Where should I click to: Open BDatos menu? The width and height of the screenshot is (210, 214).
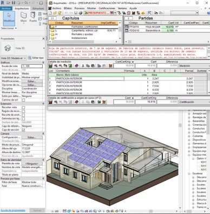click(68, 8)
